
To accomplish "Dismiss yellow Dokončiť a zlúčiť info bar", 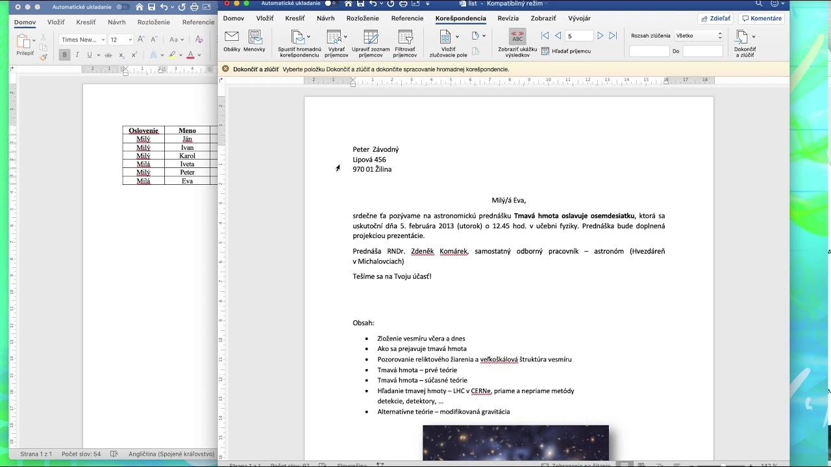I will pos(225,69).
